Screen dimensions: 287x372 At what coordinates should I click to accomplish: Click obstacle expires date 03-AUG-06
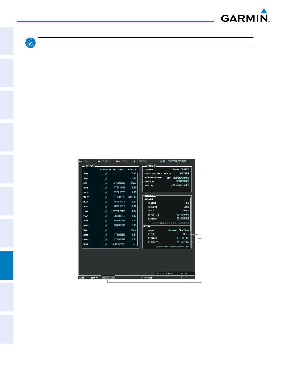click(x=183, y=219)
